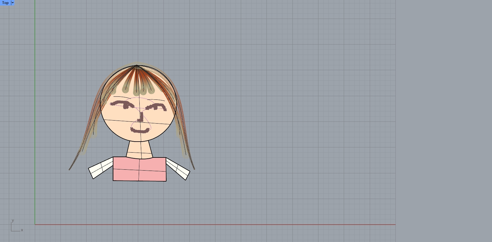The height and width of the screenshot is (242, 492).
Task: Click the hair convergence point atop head
Action: coord(137,66)
